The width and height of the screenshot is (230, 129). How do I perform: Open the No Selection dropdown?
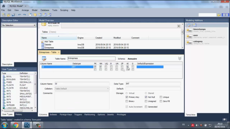point(19,25)
